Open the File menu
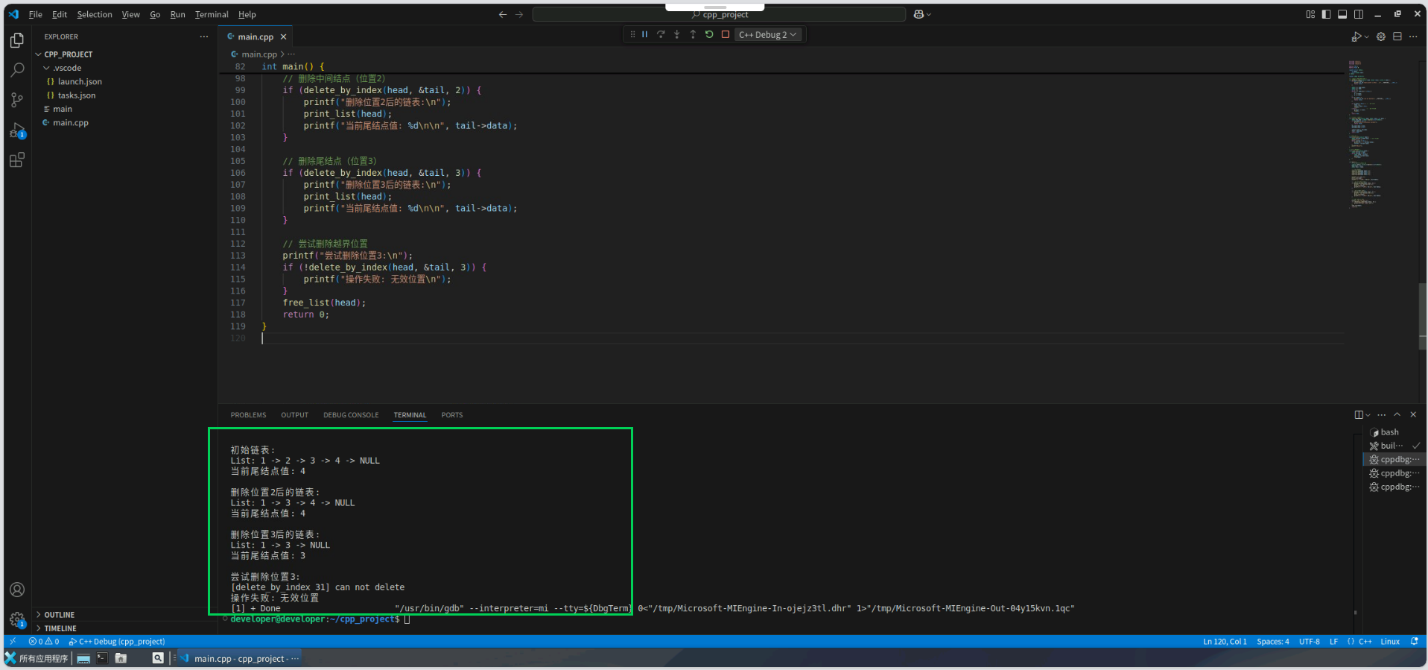The image size is (1428, 670). (x=35, y=14)
